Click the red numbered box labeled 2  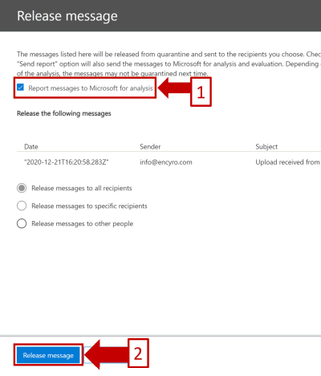pos(138,353)
